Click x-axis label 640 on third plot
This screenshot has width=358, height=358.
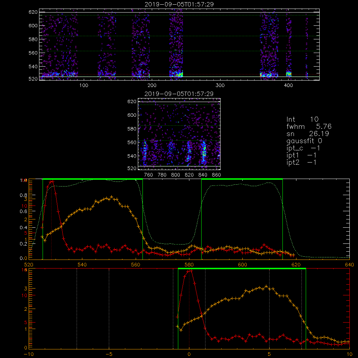pyautogui.click(x=349, y=265)
